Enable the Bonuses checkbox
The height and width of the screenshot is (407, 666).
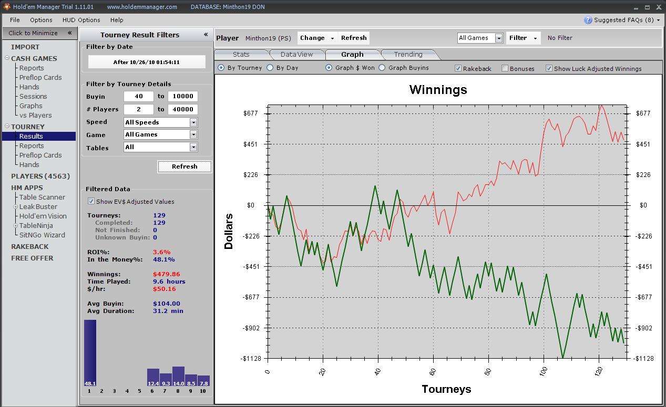[x=505, y=68]
